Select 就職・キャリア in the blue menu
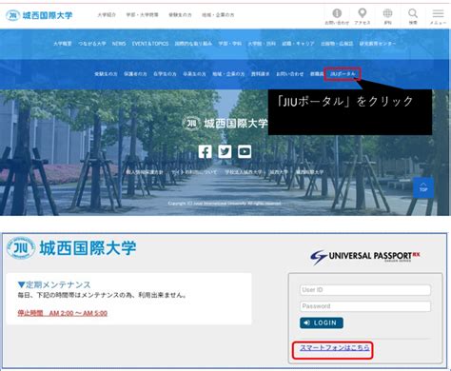The image size is (451, 371). pos(298,44)
